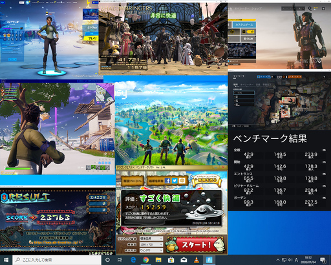Share result via the LINE icon
This screenshot has height=265, width=331.
pyautogui.click(x=182, y=181)
